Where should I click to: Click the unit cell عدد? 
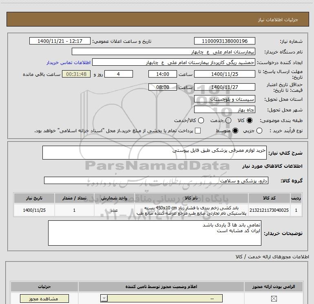point(114,210)
